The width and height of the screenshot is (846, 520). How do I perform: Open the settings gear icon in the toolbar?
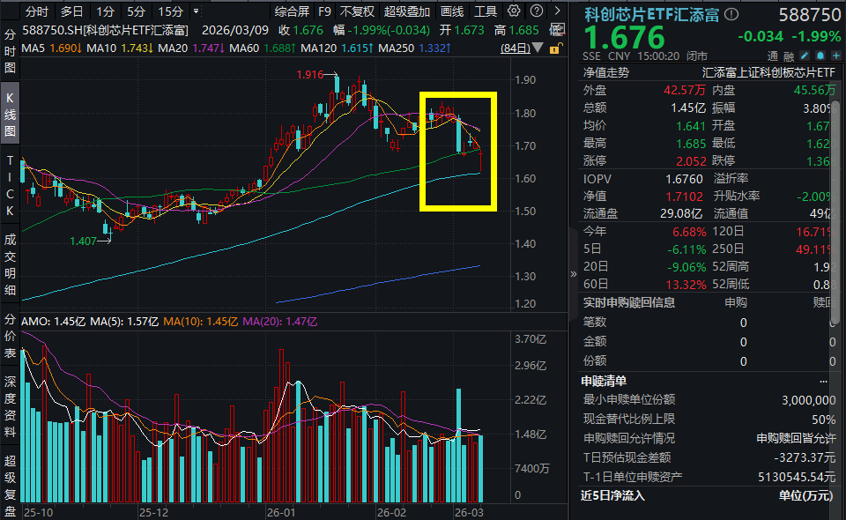click(514, 10)
